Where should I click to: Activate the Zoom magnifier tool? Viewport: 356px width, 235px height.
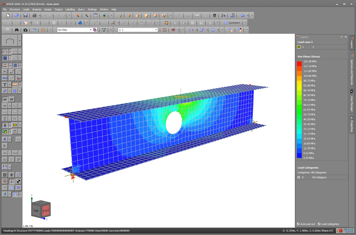click(7, 30)
